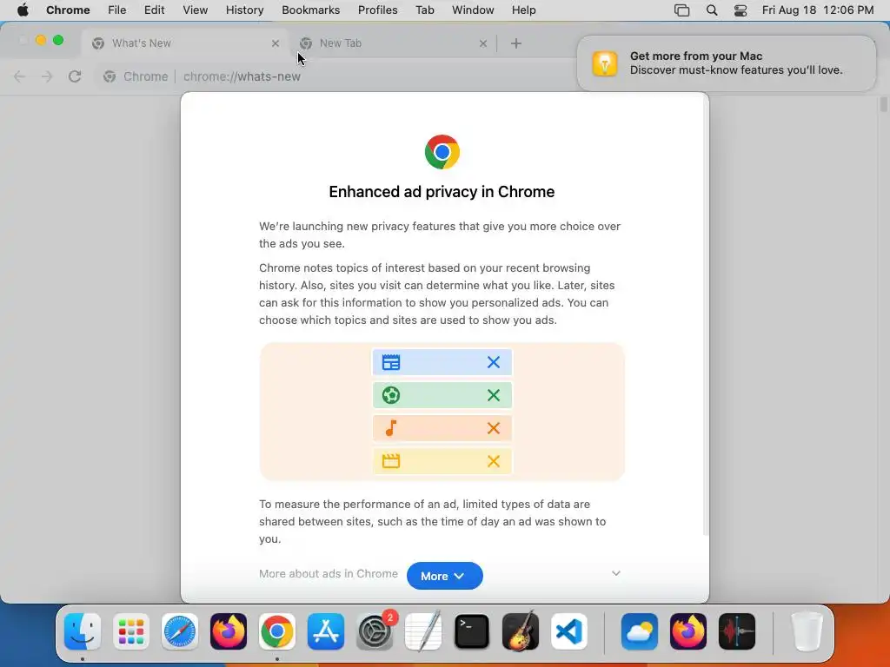
Task: Open GarageBand from the dock
Action: pos(521,631)
